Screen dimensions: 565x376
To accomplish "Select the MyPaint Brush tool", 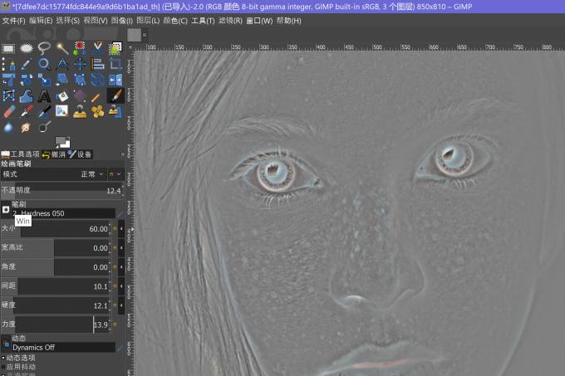I will tap(62, 111).
